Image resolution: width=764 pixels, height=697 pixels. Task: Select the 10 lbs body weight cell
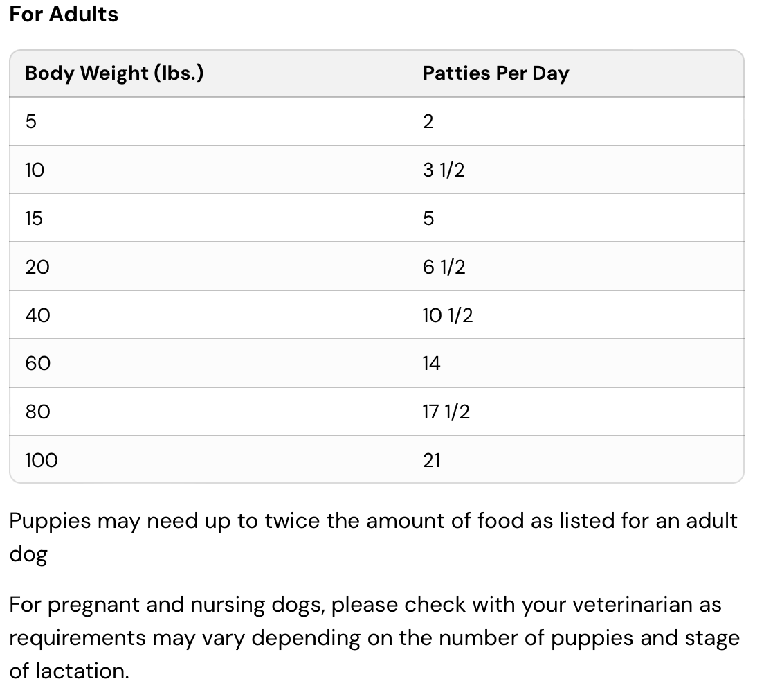point(35,170)
